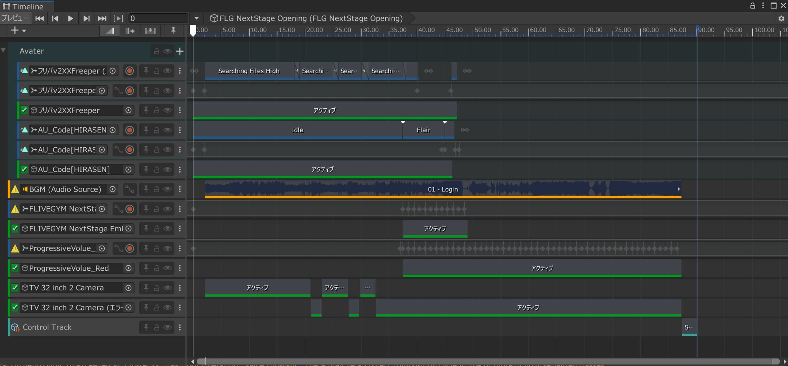Lock the Control Track with the padlock toggle
788x366 pixels.
(157, 327)
